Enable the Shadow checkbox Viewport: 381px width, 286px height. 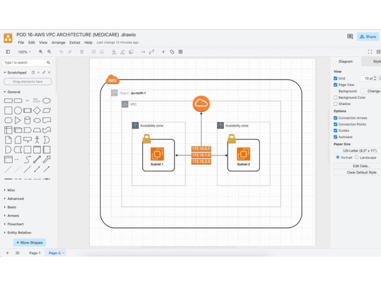click(336, 104)
